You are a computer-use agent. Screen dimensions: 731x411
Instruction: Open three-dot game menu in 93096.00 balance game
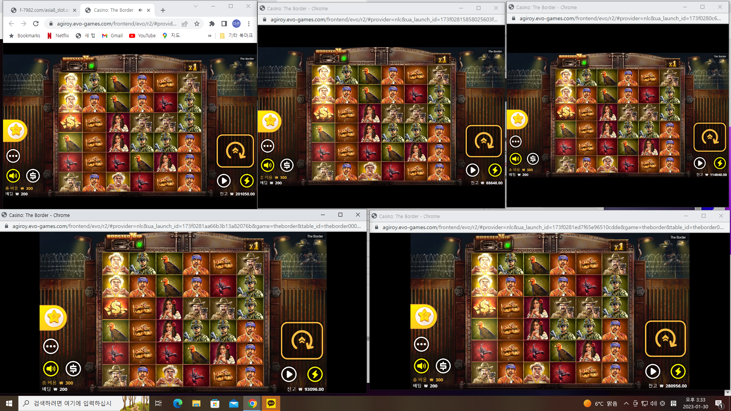coord(51,346)
